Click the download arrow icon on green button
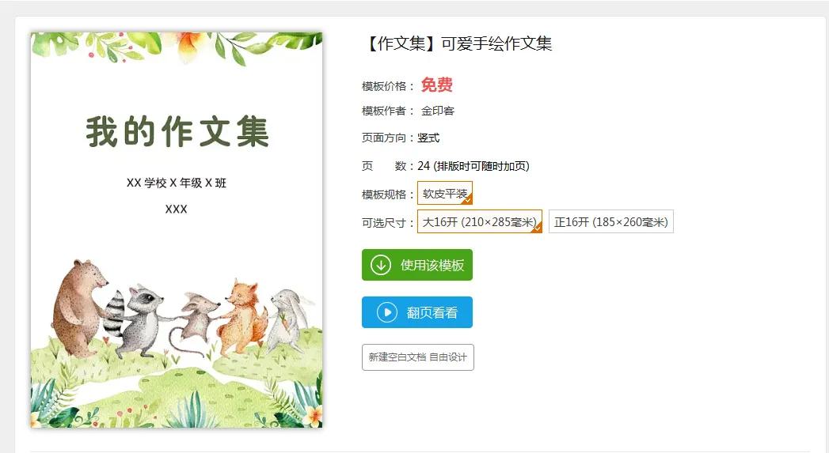Screen dimensions: 829x453 (381, 265)
